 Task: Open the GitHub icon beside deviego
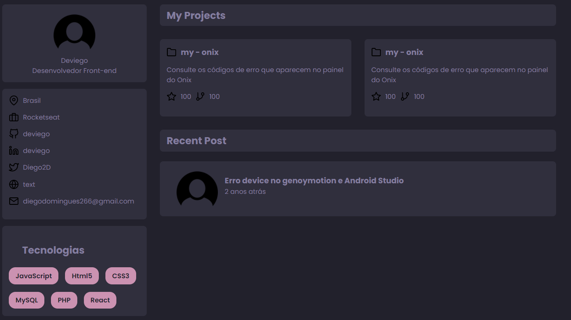14,134
